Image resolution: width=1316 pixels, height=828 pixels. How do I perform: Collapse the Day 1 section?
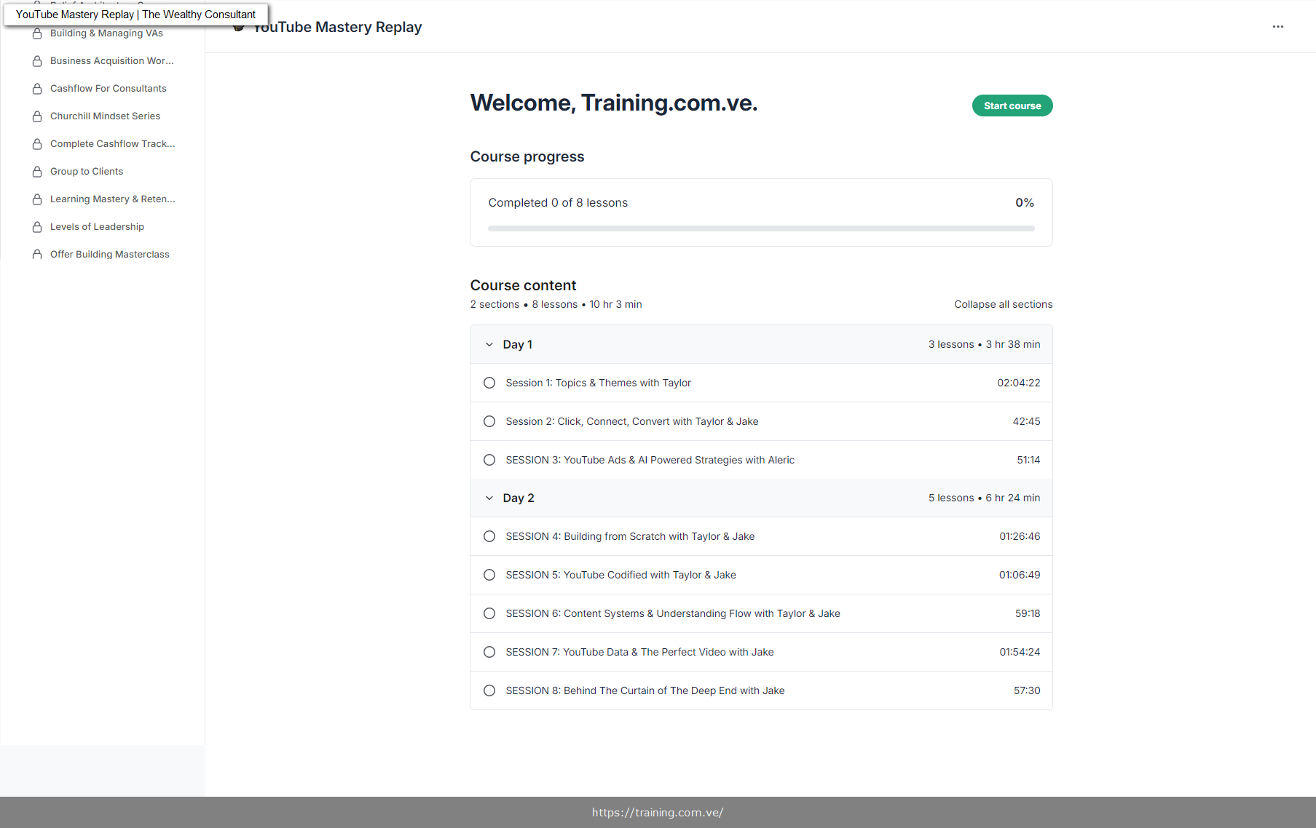489,344
